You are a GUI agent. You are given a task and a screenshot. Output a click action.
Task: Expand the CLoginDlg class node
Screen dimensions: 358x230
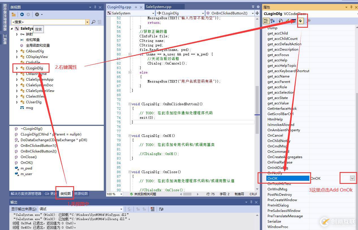[17, 68]
